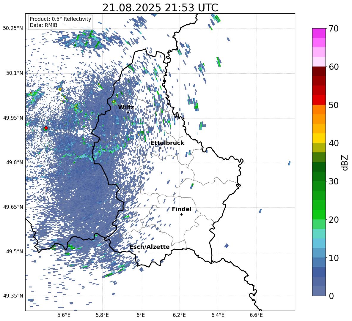This screenshot has height=321, width=352.
Task: Pick the bright red colorbar segment near 50
Action: 319,100
